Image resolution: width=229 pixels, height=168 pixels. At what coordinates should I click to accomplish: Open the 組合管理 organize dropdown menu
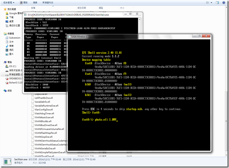pyautogui.click(x=9, y=3)
